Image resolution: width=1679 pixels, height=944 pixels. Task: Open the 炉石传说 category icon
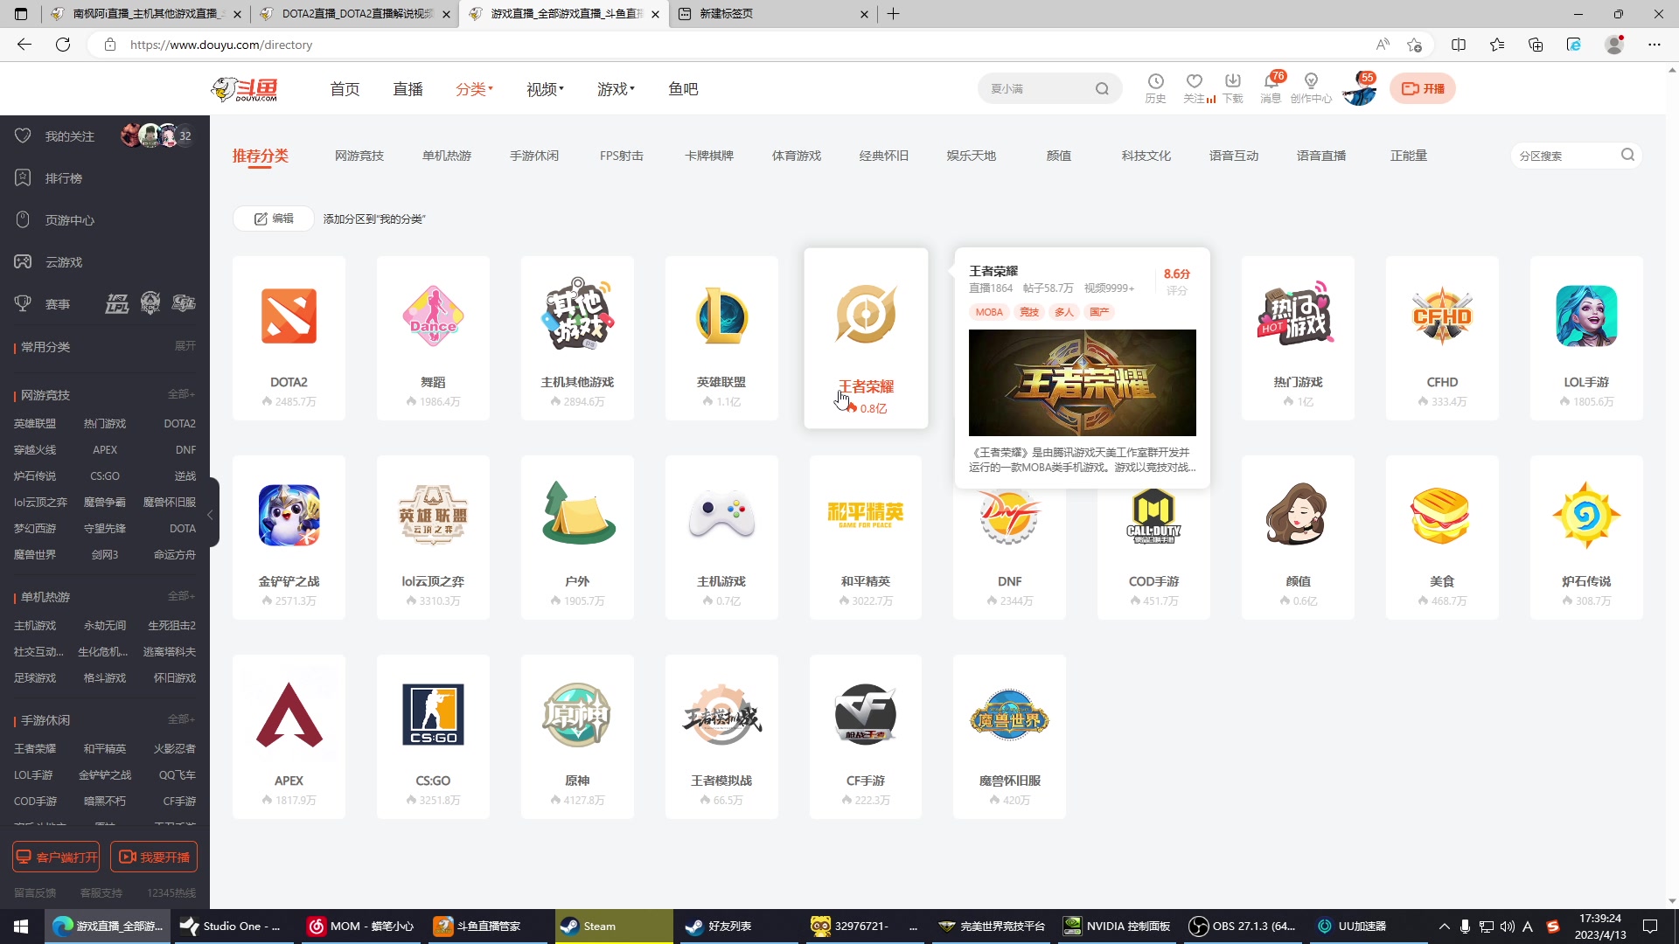tap(1586, 515)
